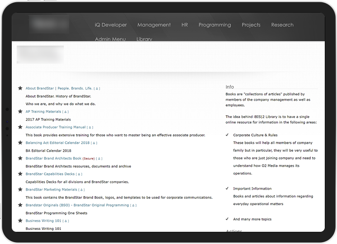Open the Management menu
Image resolution: width=337 pixels, height=244 pixels.
(154, 25)
